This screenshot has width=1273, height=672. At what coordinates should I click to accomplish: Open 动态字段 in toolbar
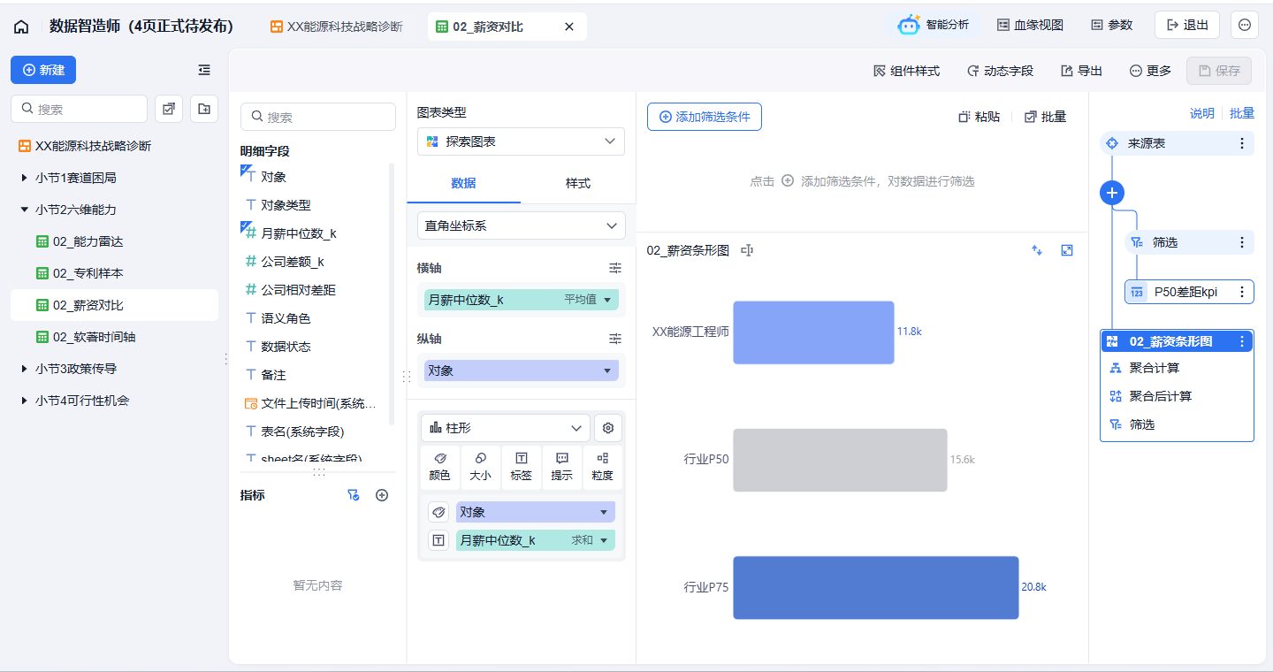pos(1000,71)
